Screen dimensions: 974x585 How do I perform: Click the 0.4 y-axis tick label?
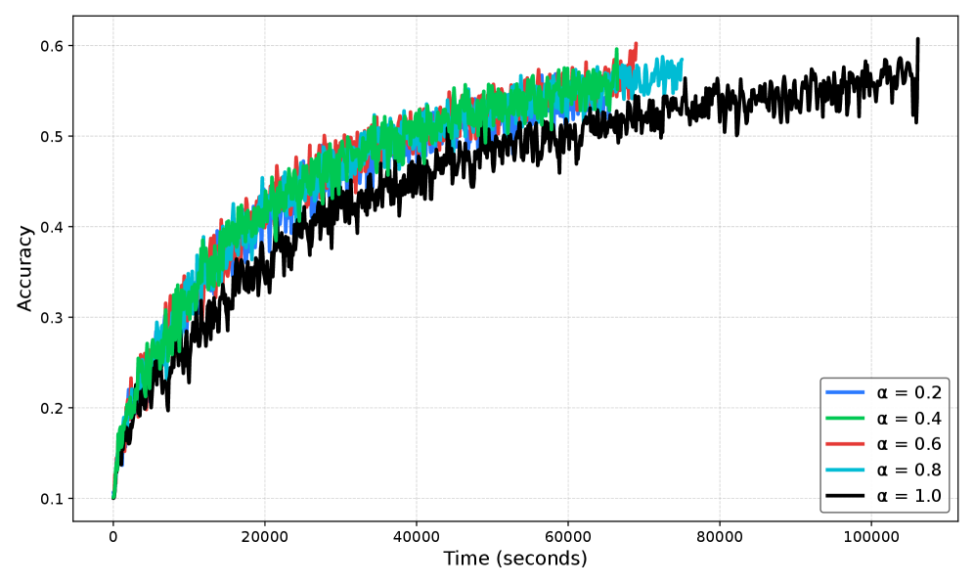(x=52, y=227)
